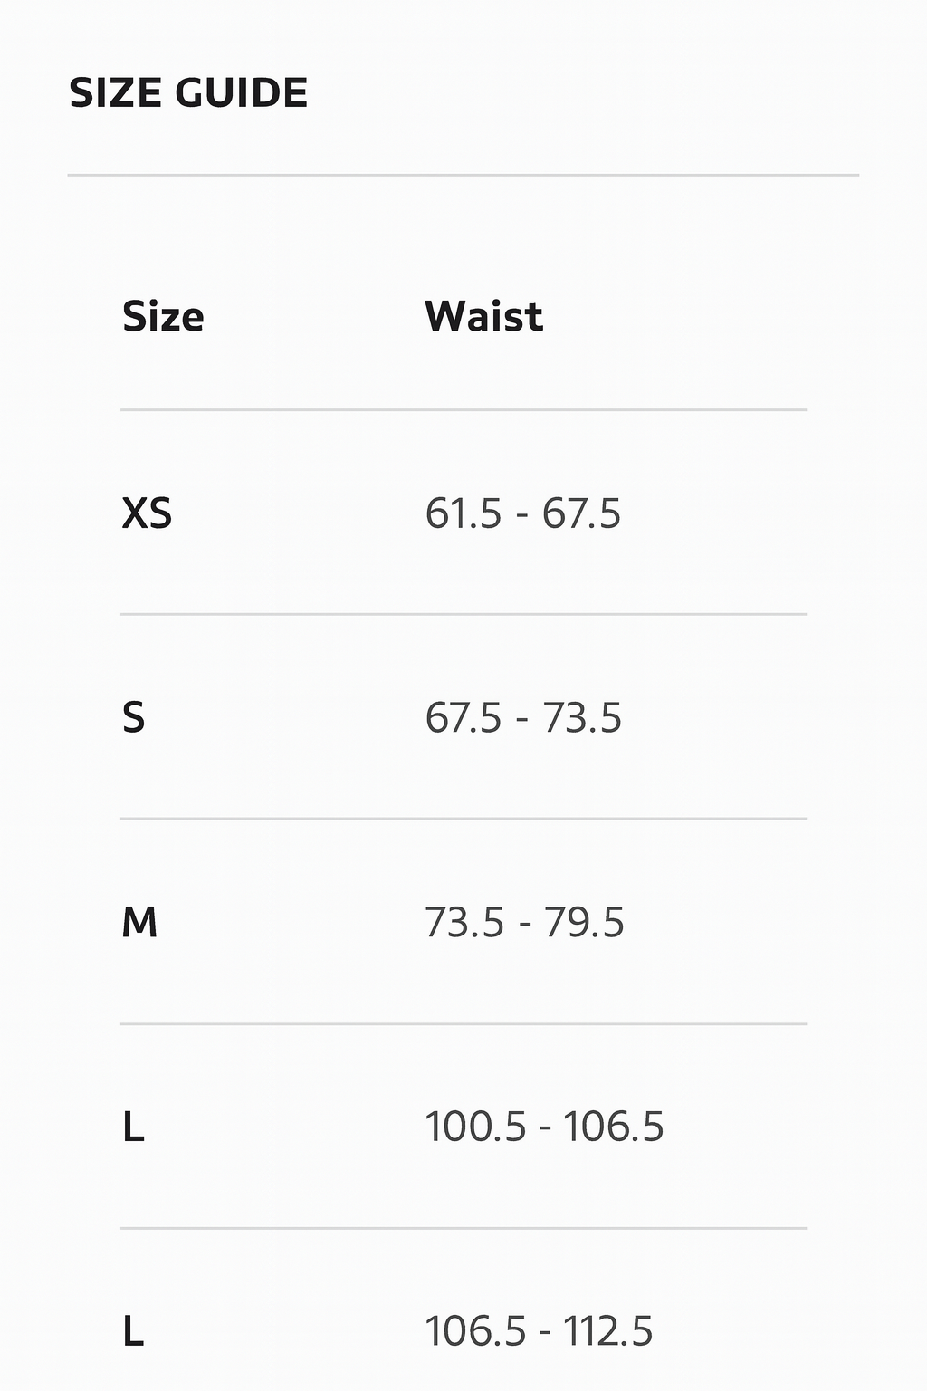927x1391 pixels.
Task: Click the 79.5 maximum in M row
Action: [x=584, y=923]
